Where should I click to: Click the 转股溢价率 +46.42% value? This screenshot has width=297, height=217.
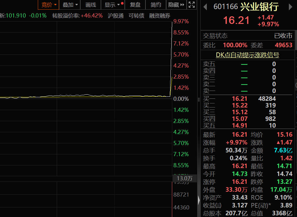[92, 15]
